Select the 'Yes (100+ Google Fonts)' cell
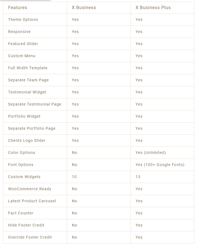 160,165
